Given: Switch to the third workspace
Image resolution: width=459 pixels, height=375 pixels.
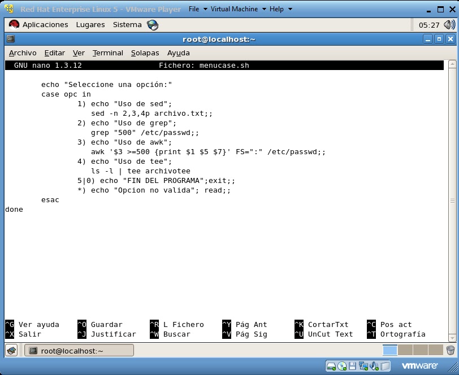Looking at the screenshot, I should (x=421, y=350).
